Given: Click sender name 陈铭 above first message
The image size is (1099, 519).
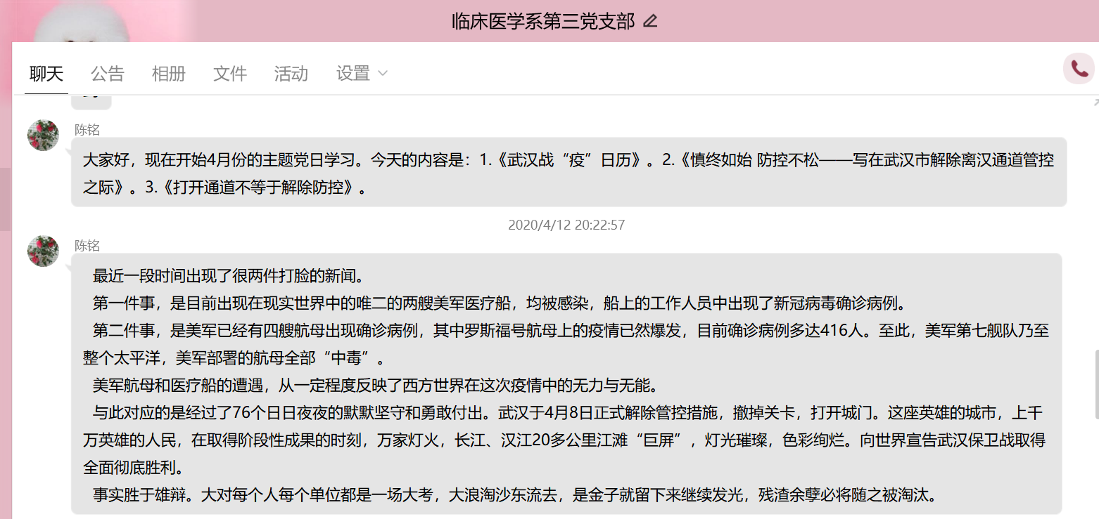Looking at the screenshot, I should point(87,129).
